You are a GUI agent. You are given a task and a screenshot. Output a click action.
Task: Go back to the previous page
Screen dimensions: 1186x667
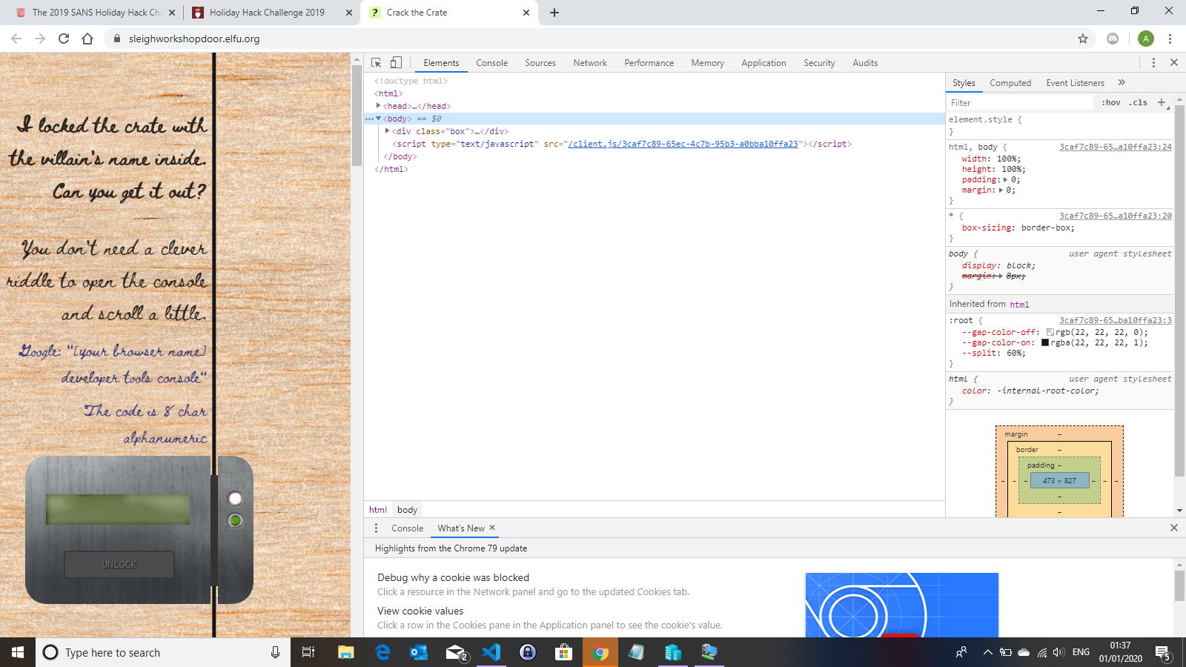click(16, 39)
